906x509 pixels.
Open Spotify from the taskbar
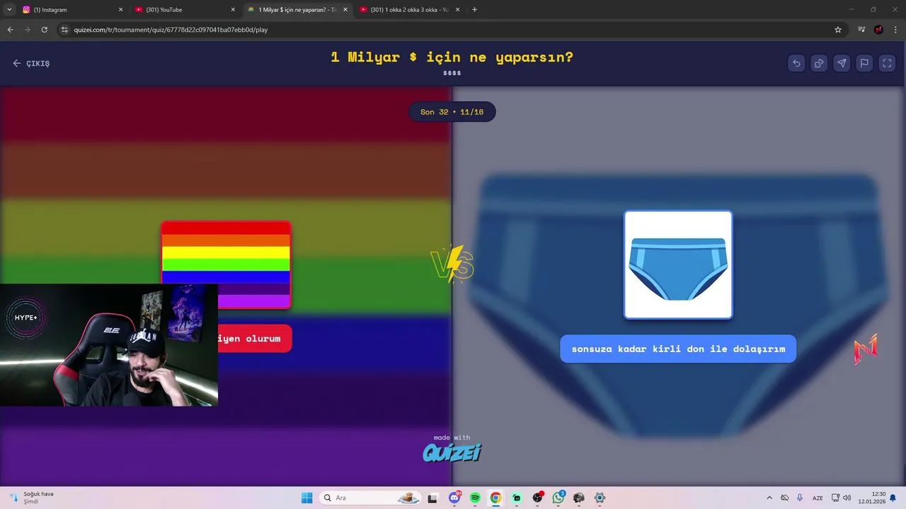pyautogui.click(x=475, y=498)
